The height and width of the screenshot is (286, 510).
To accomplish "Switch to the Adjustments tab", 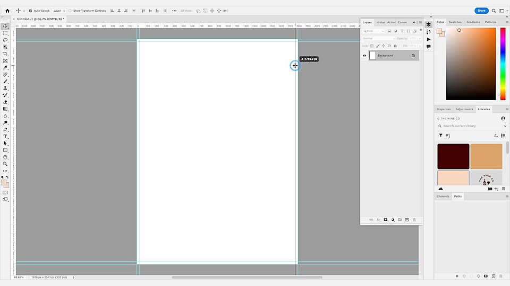I will click(464, 109).
